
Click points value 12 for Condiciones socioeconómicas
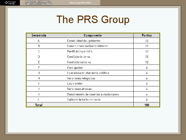point(147,46)
